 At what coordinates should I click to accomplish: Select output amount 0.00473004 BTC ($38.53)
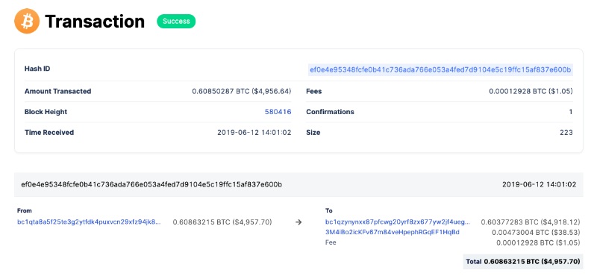point(536,232)
